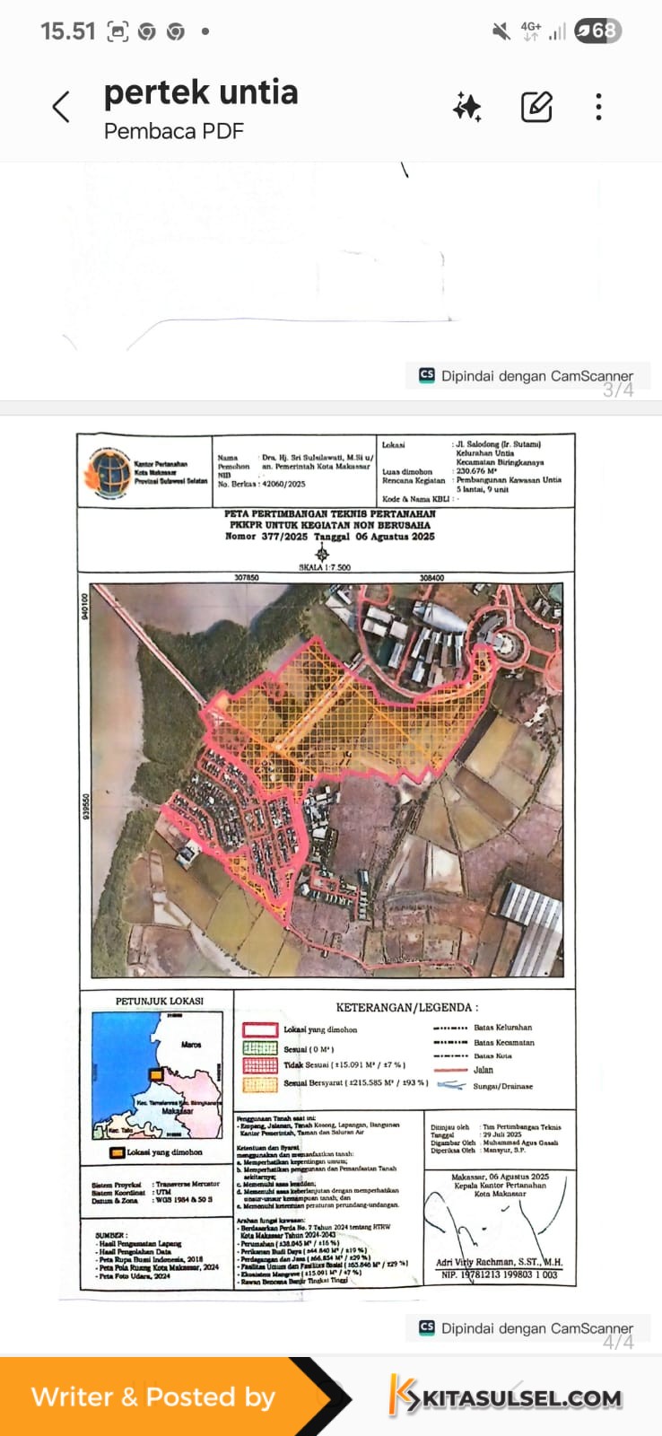Tap the 4G+ network indicator
662x1436 pixels.
point(531,31)
